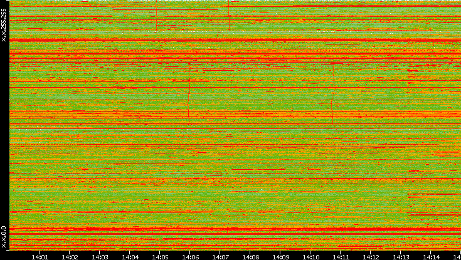Select the 14:14 tick label
This screenshot has height=260, width=461.
pos(430,257)
